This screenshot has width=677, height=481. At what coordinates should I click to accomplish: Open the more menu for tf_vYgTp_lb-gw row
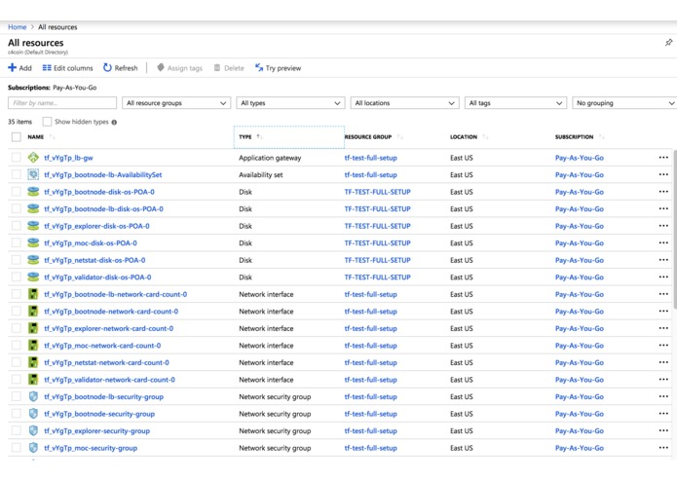(x=663, y=158)
